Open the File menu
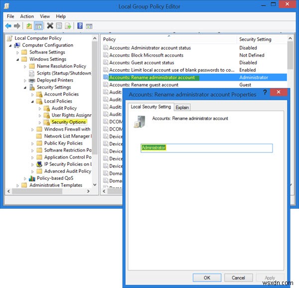Viewport: 299px width, 288px height. (x=10, y=16)
